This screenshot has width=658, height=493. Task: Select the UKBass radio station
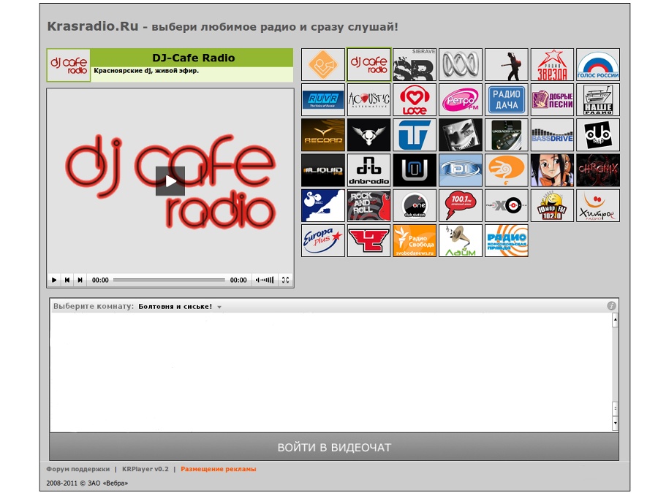(507, 135)
